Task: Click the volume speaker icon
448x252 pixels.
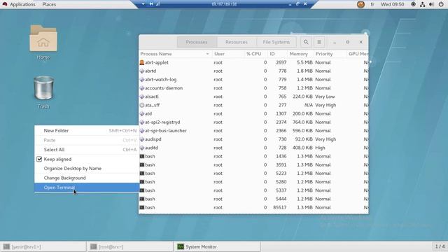Action: point(431,4)
